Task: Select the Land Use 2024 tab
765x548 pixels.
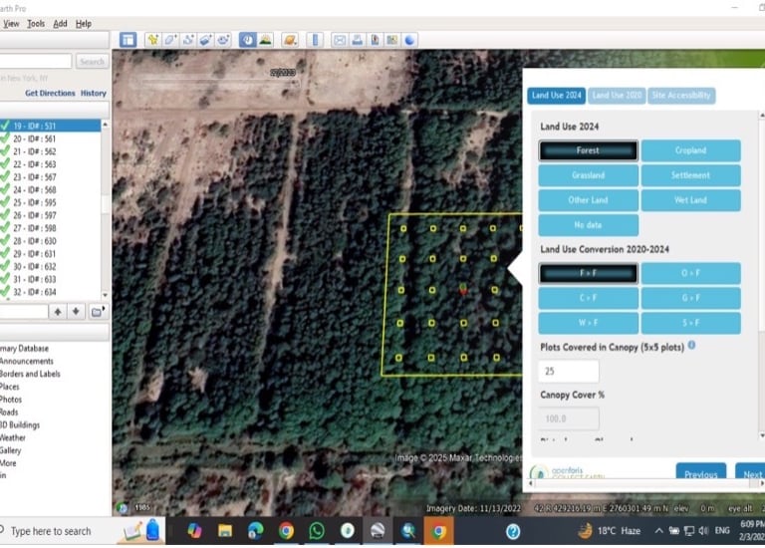Action: coord(557,96)
